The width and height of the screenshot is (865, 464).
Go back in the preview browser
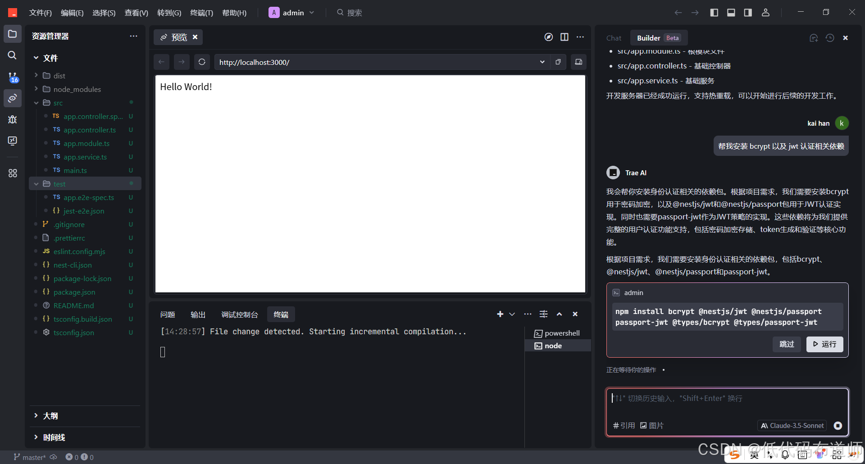click(161, 62)
